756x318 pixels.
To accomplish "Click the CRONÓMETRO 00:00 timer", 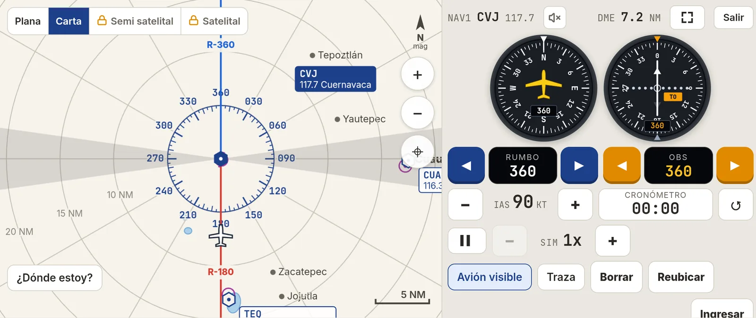I will click(x=655, y=204).
